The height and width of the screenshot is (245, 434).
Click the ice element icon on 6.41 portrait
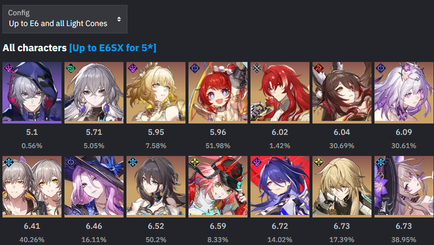click(x=8, y=162)
